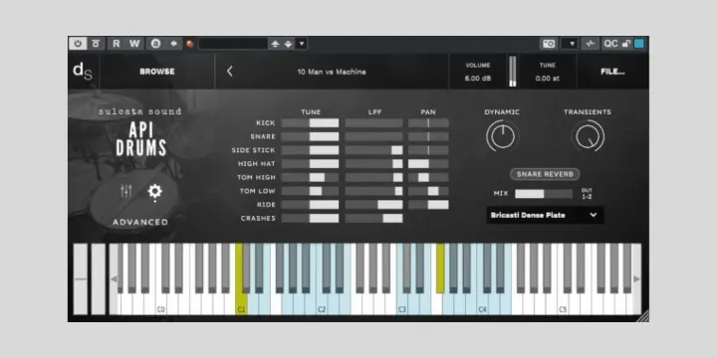Screen dimensions: 717x358
Task: Adjust the TOM HIGH PAN slider
Action: click(x=428, y=177)
